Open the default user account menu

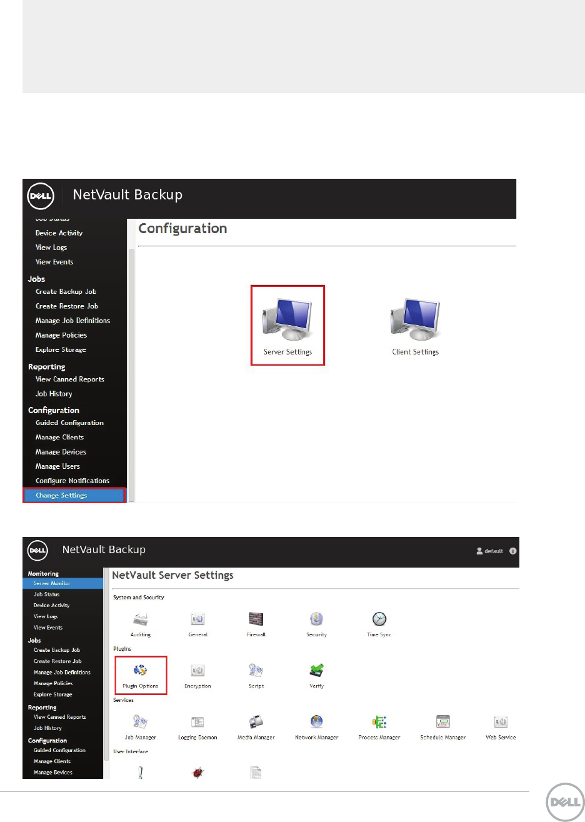pos(490,551)
